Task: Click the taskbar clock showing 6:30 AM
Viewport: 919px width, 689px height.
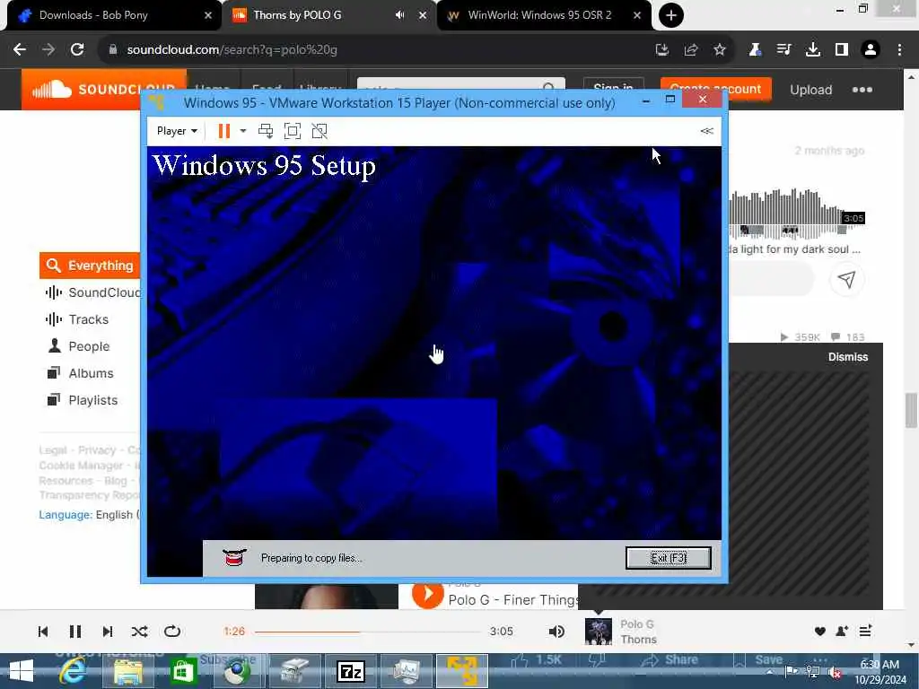Action: tap(880, 671)
